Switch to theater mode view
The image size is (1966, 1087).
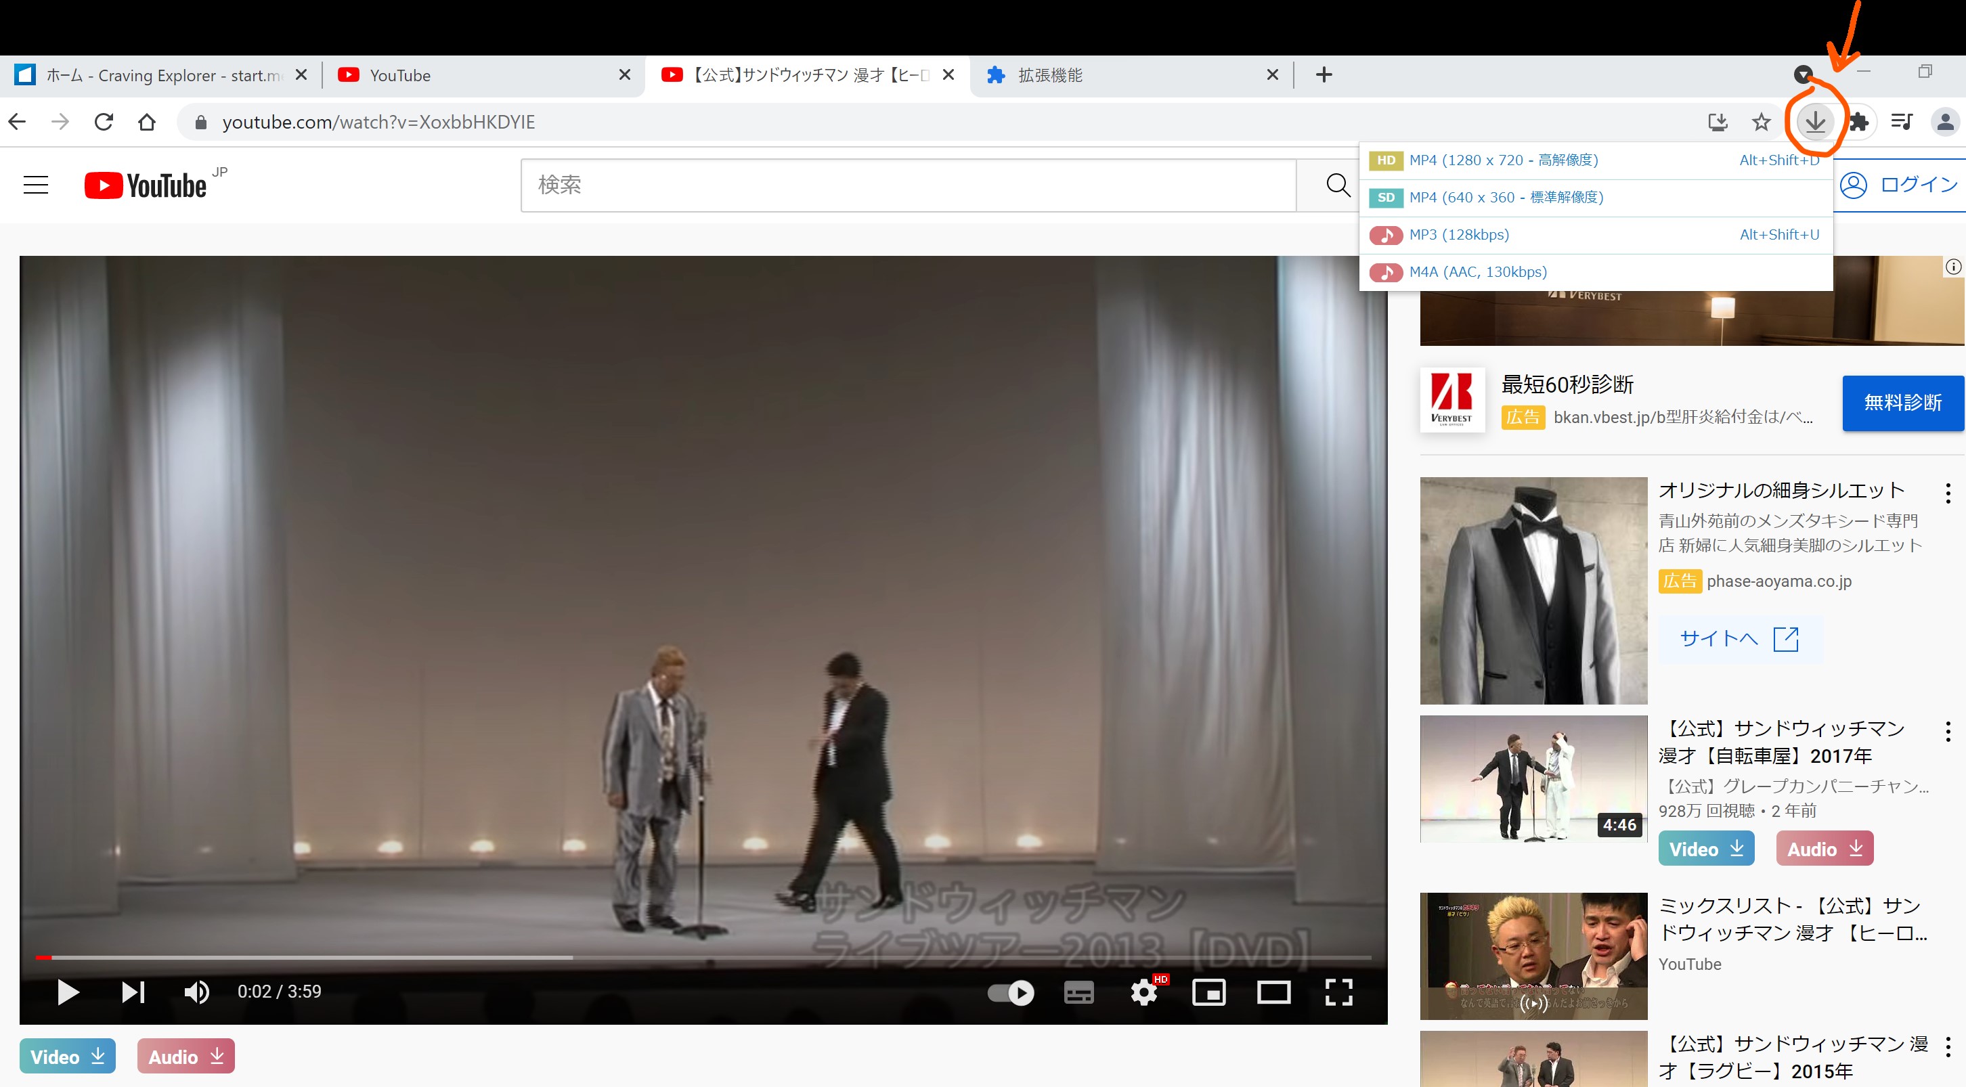(x=1274, y=992)
